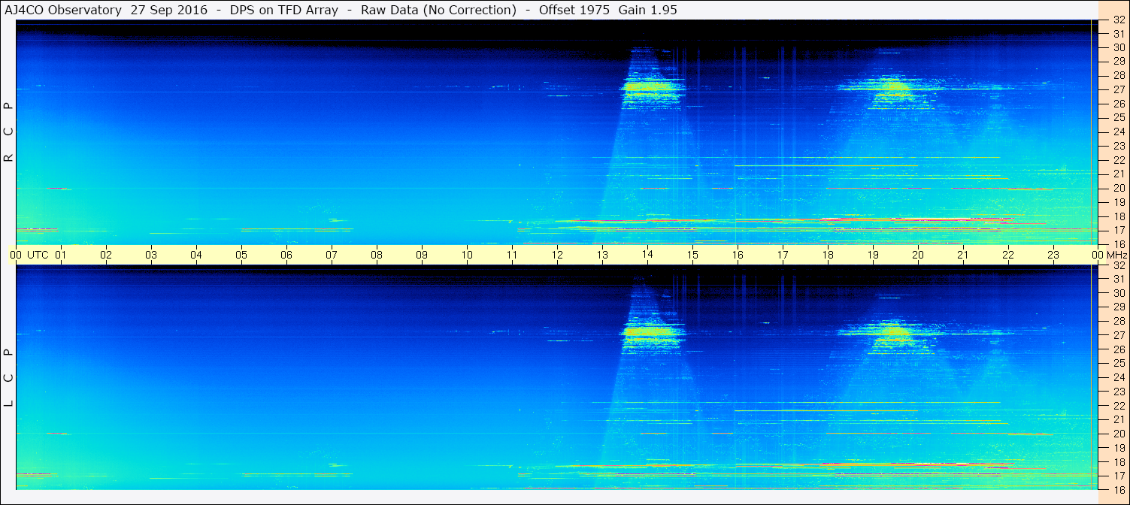Choose the 13 hour mark on time axis

tap(602, 255)
